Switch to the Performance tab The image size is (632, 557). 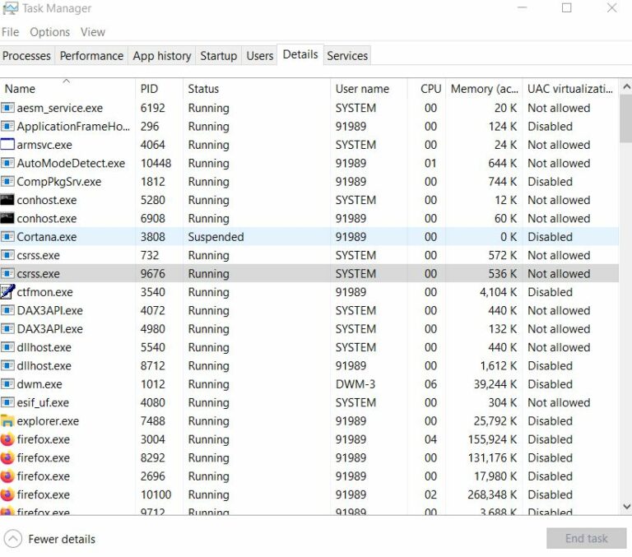point(91,56)
